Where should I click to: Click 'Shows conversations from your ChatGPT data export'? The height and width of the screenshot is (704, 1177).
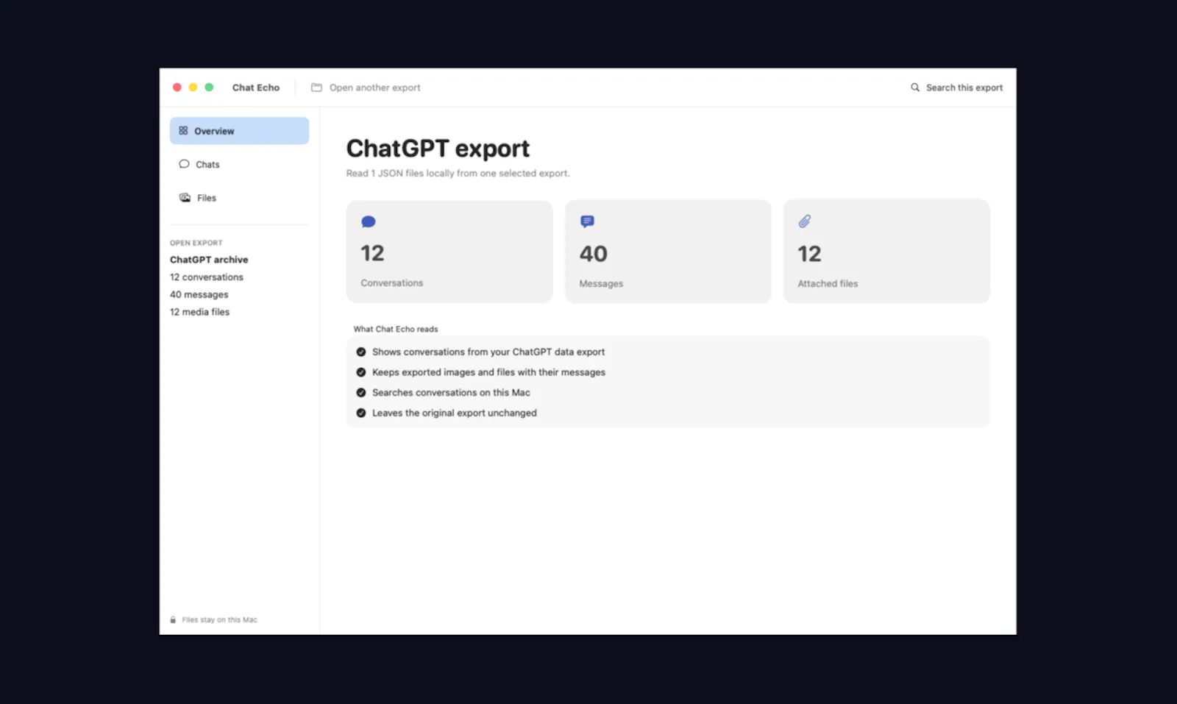click(488, 352)
